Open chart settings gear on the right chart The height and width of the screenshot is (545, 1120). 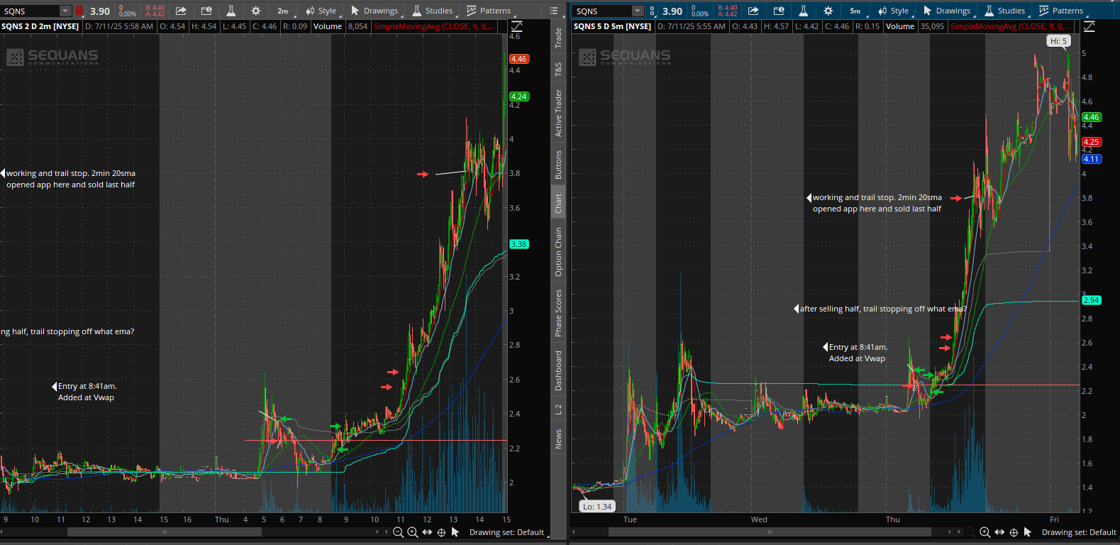pos(828,11)
